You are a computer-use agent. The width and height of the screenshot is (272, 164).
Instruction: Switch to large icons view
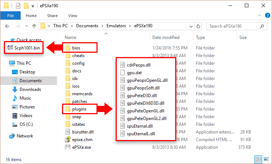(x=266, y=159)
